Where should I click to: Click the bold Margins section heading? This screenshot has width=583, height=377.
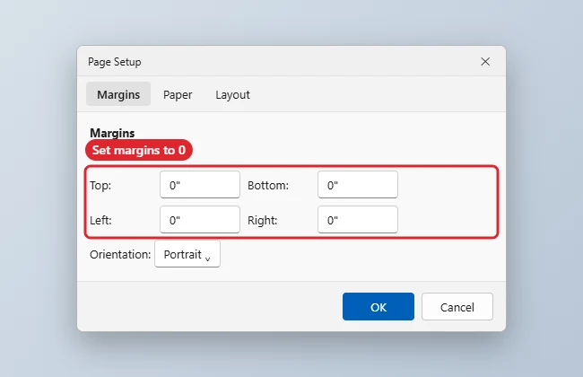[x=112, y=133]
